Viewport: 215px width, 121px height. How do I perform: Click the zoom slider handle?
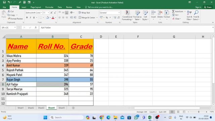click(199, 112)
